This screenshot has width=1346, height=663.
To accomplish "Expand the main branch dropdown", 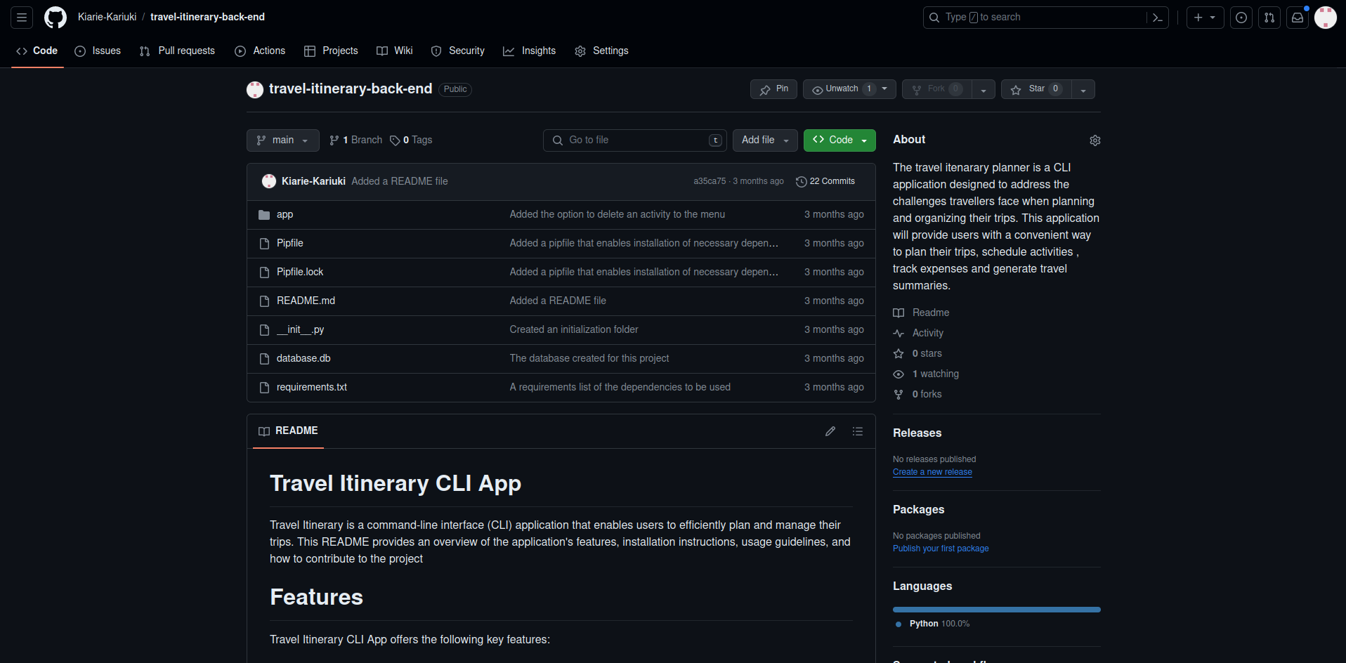I will pyautogui.click(x=282, y=140).
